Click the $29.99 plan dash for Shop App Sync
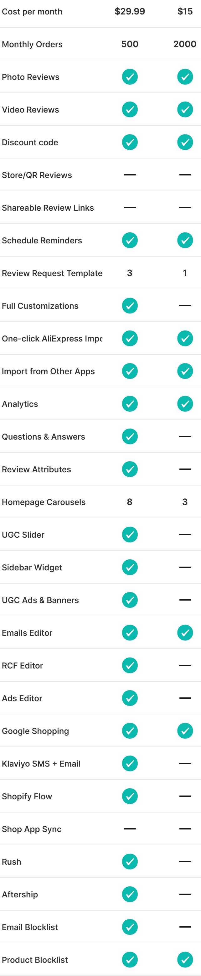 tap(130, 829)
